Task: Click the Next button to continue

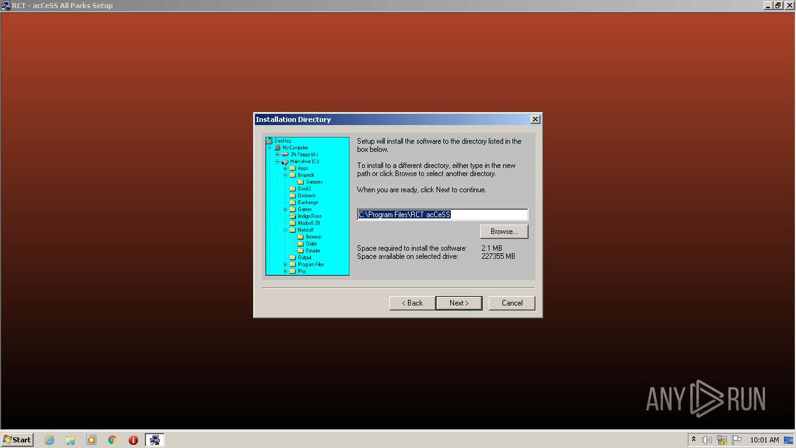Action: point(458,303)
